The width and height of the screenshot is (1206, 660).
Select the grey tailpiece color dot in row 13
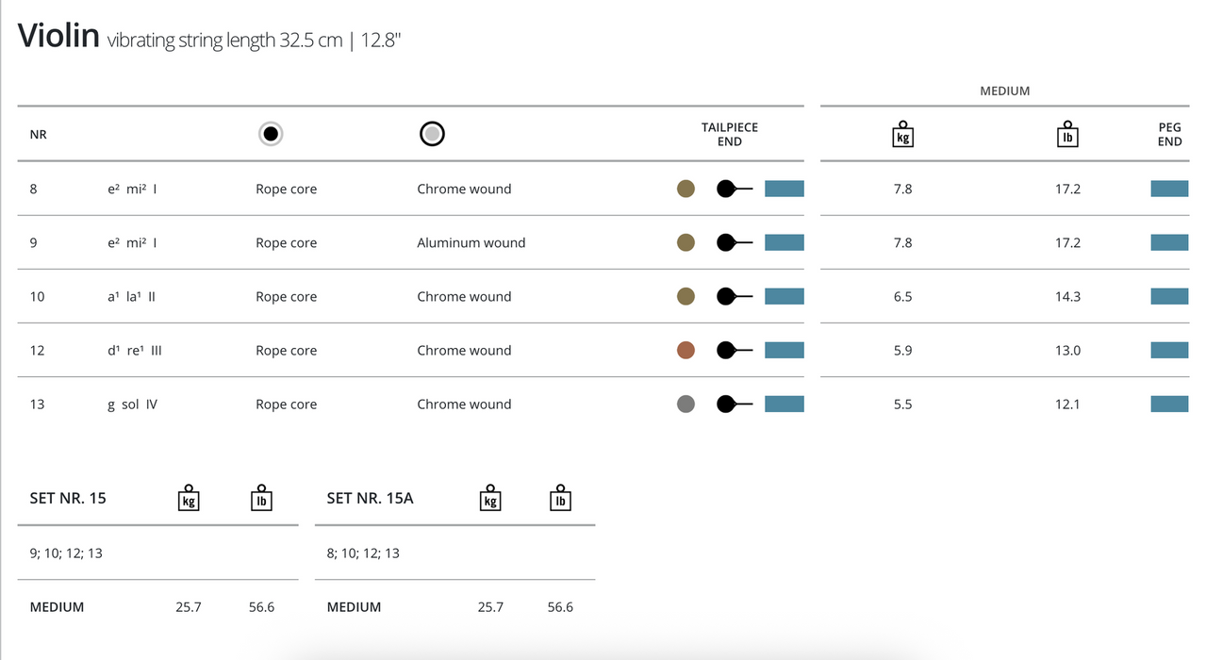click(x=686, y=404)
